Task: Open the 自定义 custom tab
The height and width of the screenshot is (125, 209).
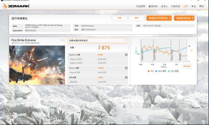Action: coord(164,6)
